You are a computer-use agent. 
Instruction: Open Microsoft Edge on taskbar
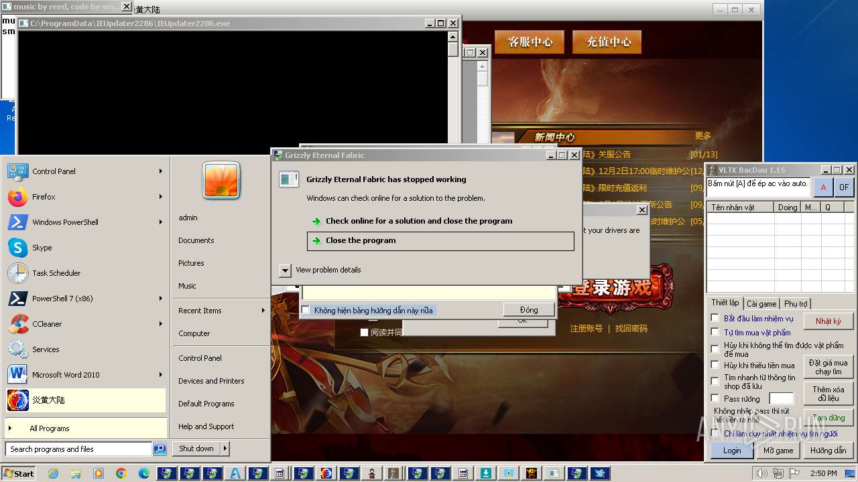point(143,473)
